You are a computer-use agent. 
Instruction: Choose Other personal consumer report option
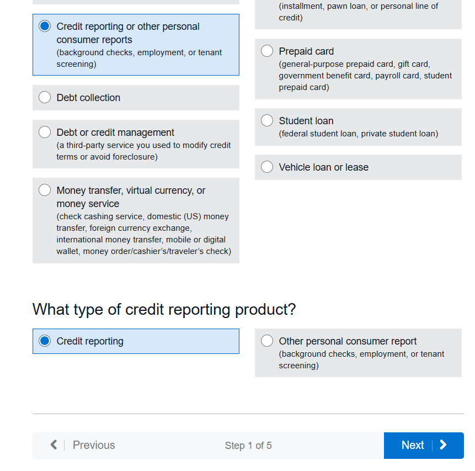(x=267, y=341)
